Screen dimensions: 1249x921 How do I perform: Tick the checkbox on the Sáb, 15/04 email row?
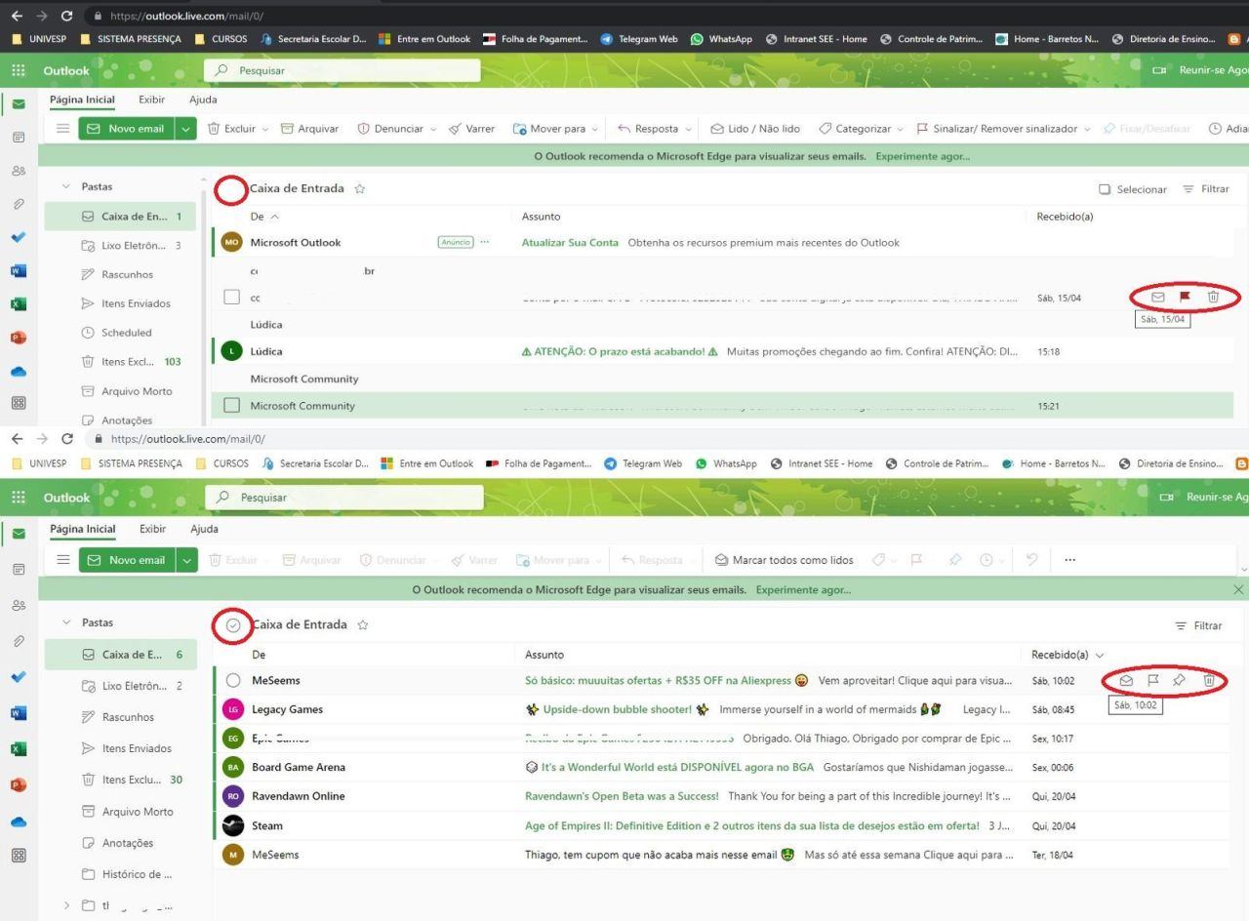click(x=231, y=297)
